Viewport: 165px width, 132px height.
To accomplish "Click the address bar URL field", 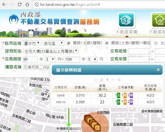I will click(99, 5).
